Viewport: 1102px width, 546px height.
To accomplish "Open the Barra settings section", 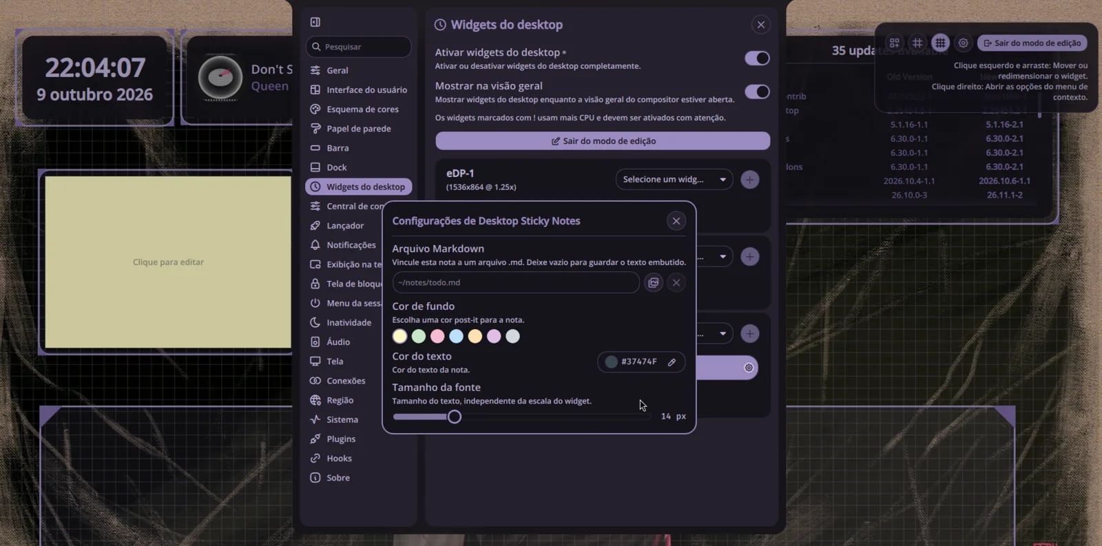I will pos(358,148).
